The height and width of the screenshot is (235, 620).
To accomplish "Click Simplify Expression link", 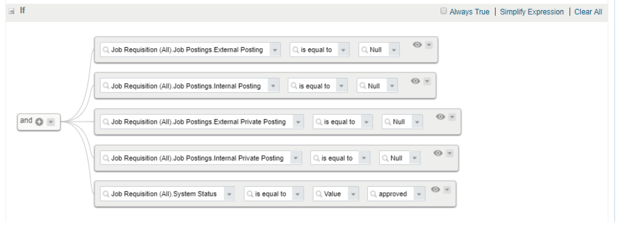I will point(532,12).
